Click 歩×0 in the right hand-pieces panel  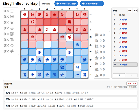tap(100, 35)
